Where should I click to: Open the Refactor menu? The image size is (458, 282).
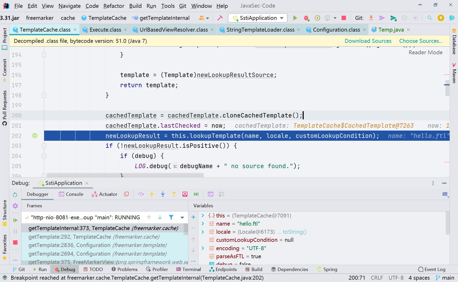(x=113, y=6)
